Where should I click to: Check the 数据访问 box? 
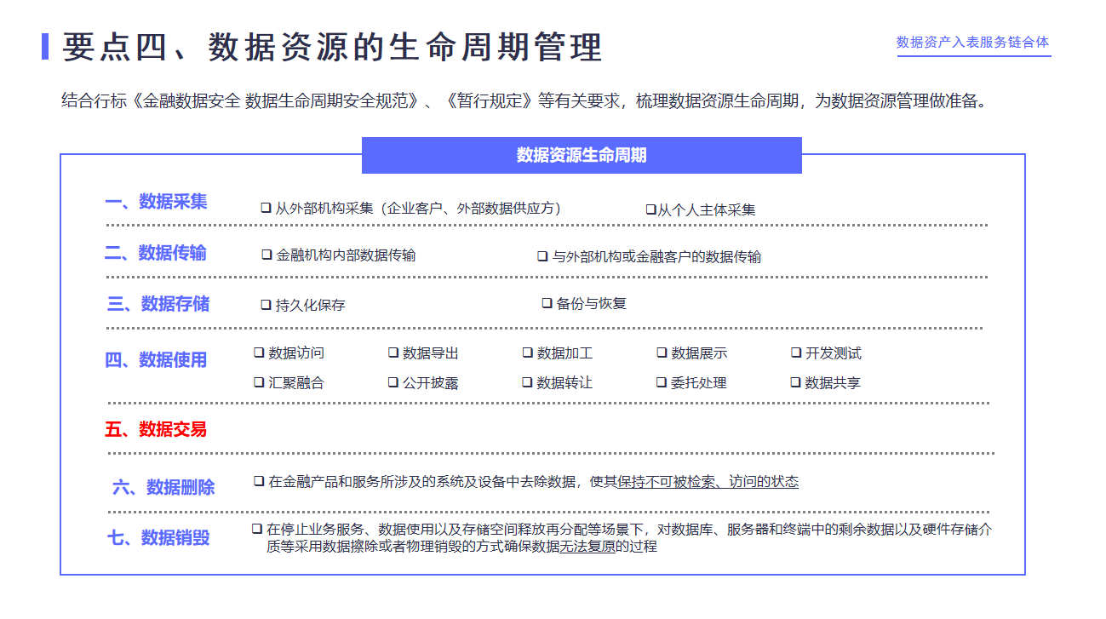coord(259,352)
